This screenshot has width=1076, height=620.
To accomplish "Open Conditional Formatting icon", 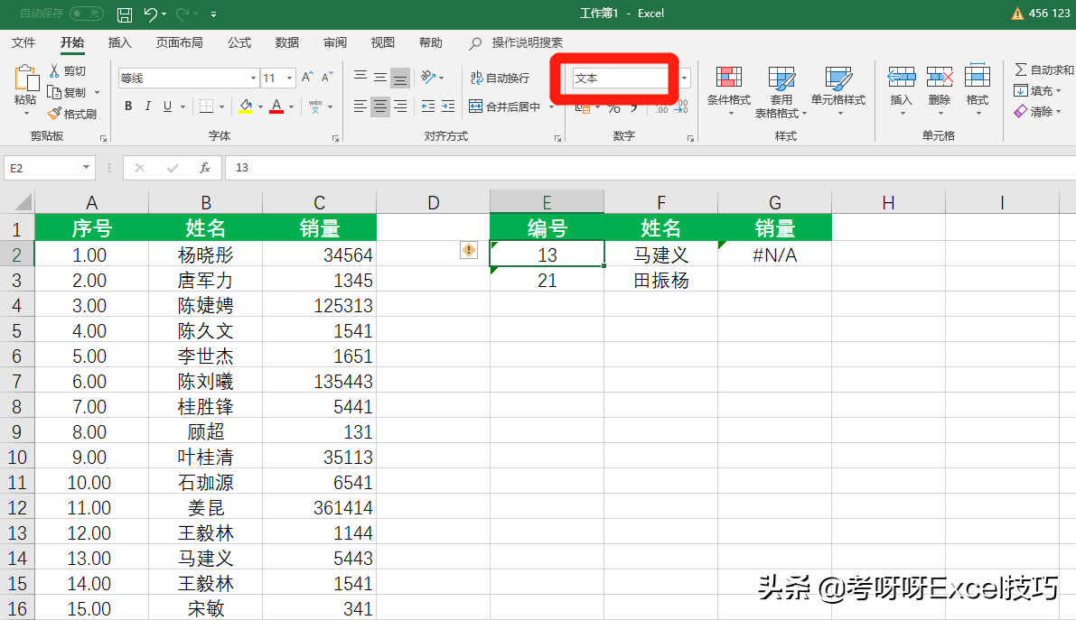I will [x=728, y=78].
